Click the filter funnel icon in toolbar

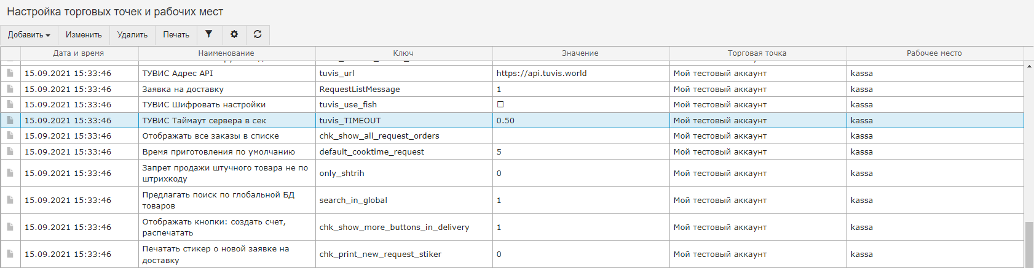tap(209, 34)
